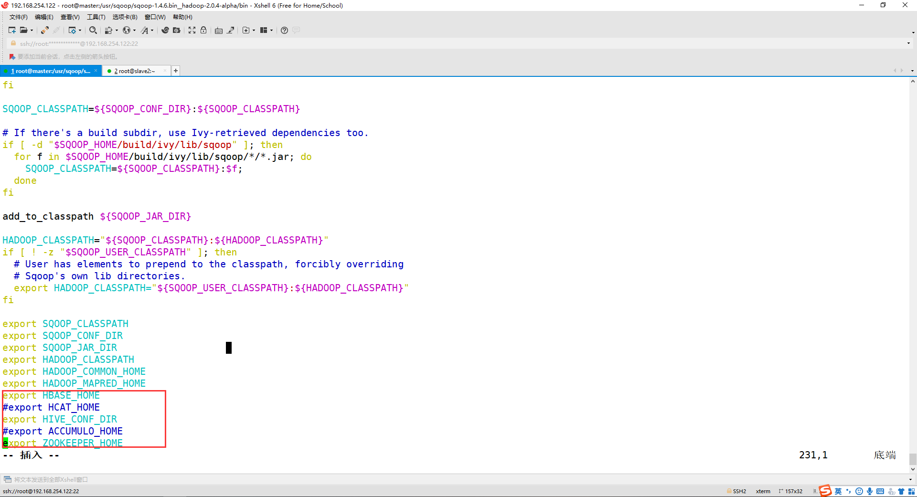
Task: Expand the window layout dropdown arrow
Action: [x=271, y=30]
